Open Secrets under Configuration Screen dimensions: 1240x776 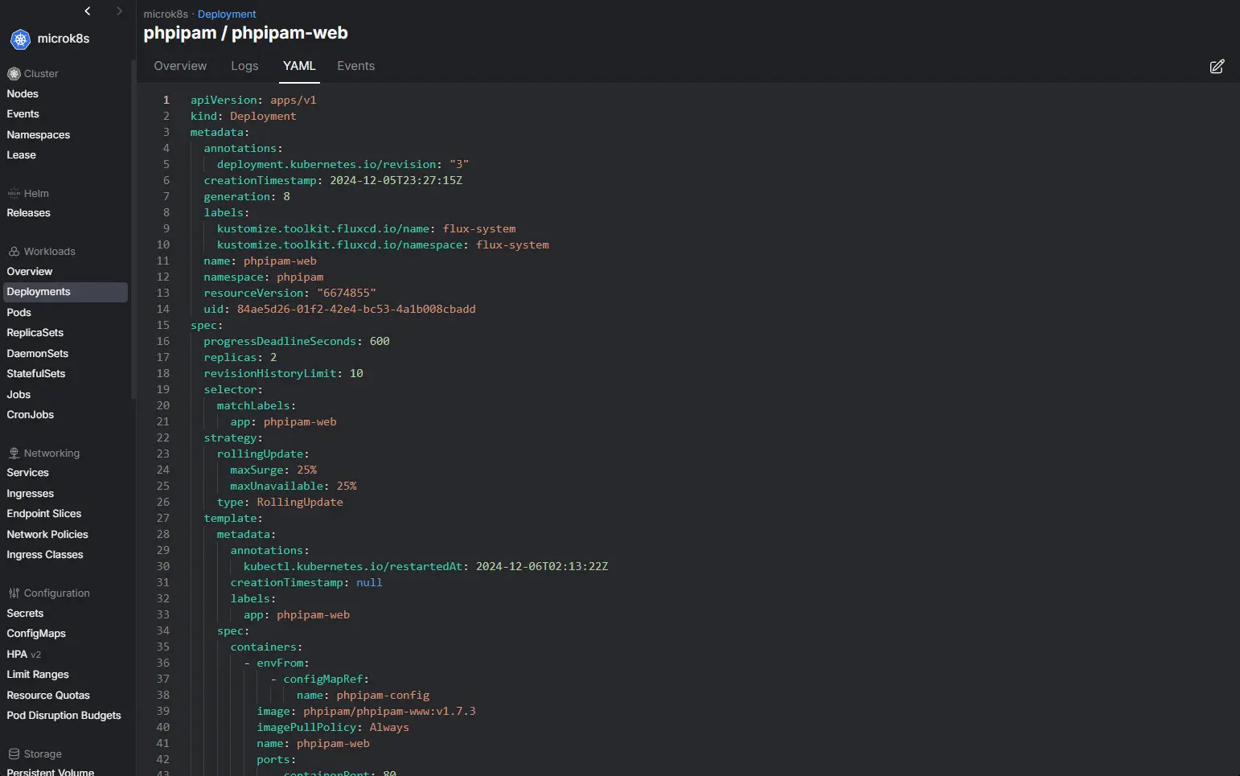[x=25, y=614]
